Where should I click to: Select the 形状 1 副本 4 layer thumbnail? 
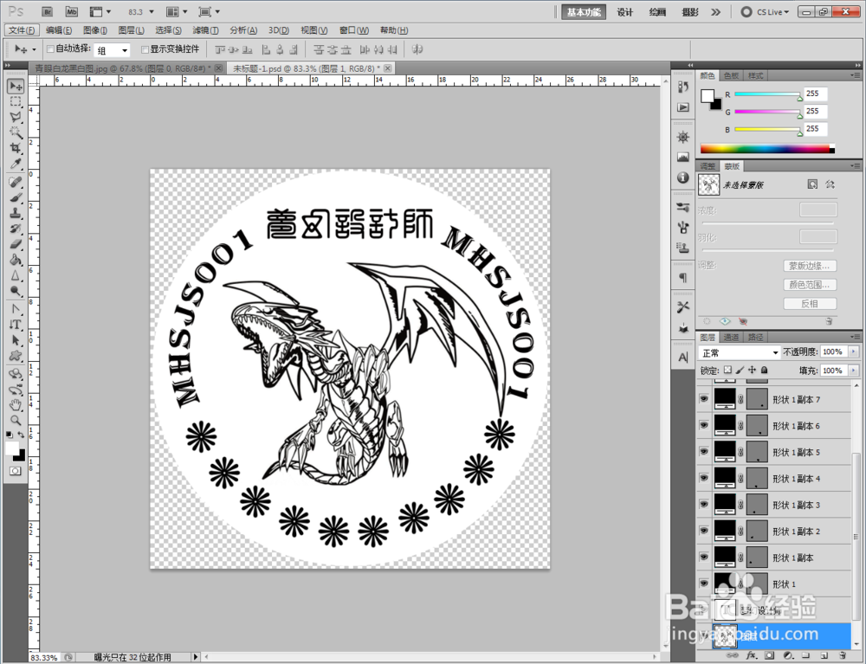pos(725,478)
